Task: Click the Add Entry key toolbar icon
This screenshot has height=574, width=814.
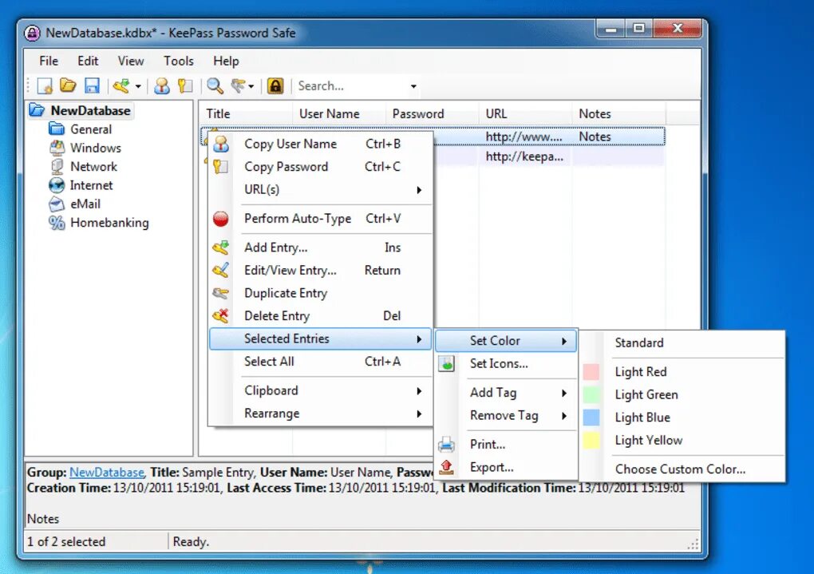Action: [122, 85]
